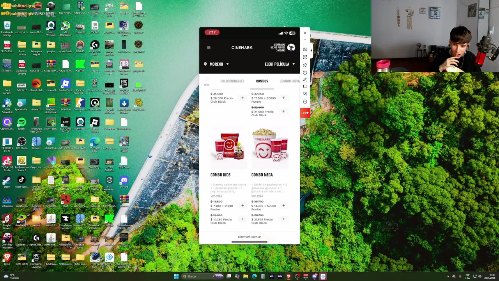Open the Cinemark profile avatar
The width and height of the screenshot is (499, 281).
tap(291, 48)
